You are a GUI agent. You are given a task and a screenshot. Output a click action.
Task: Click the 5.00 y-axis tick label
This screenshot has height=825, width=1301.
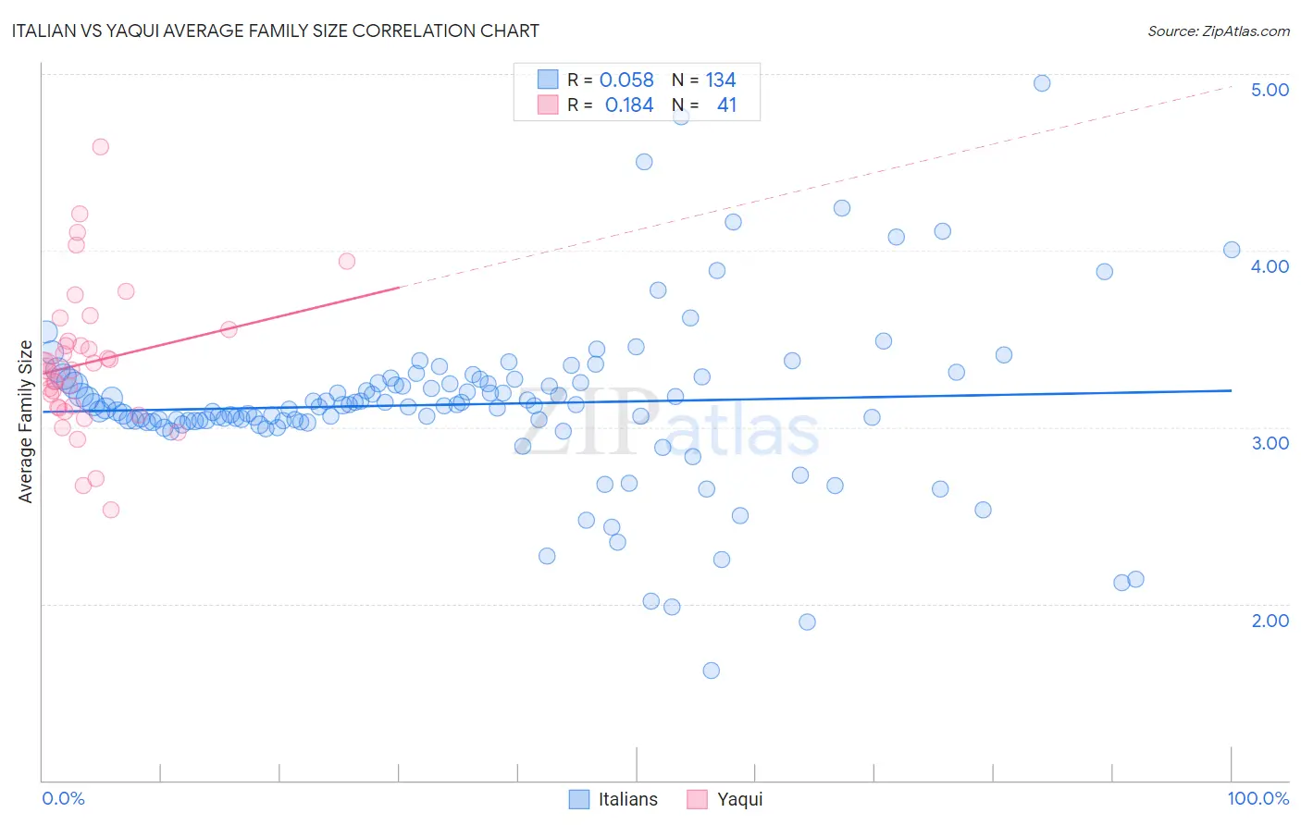coord(1270,90)
